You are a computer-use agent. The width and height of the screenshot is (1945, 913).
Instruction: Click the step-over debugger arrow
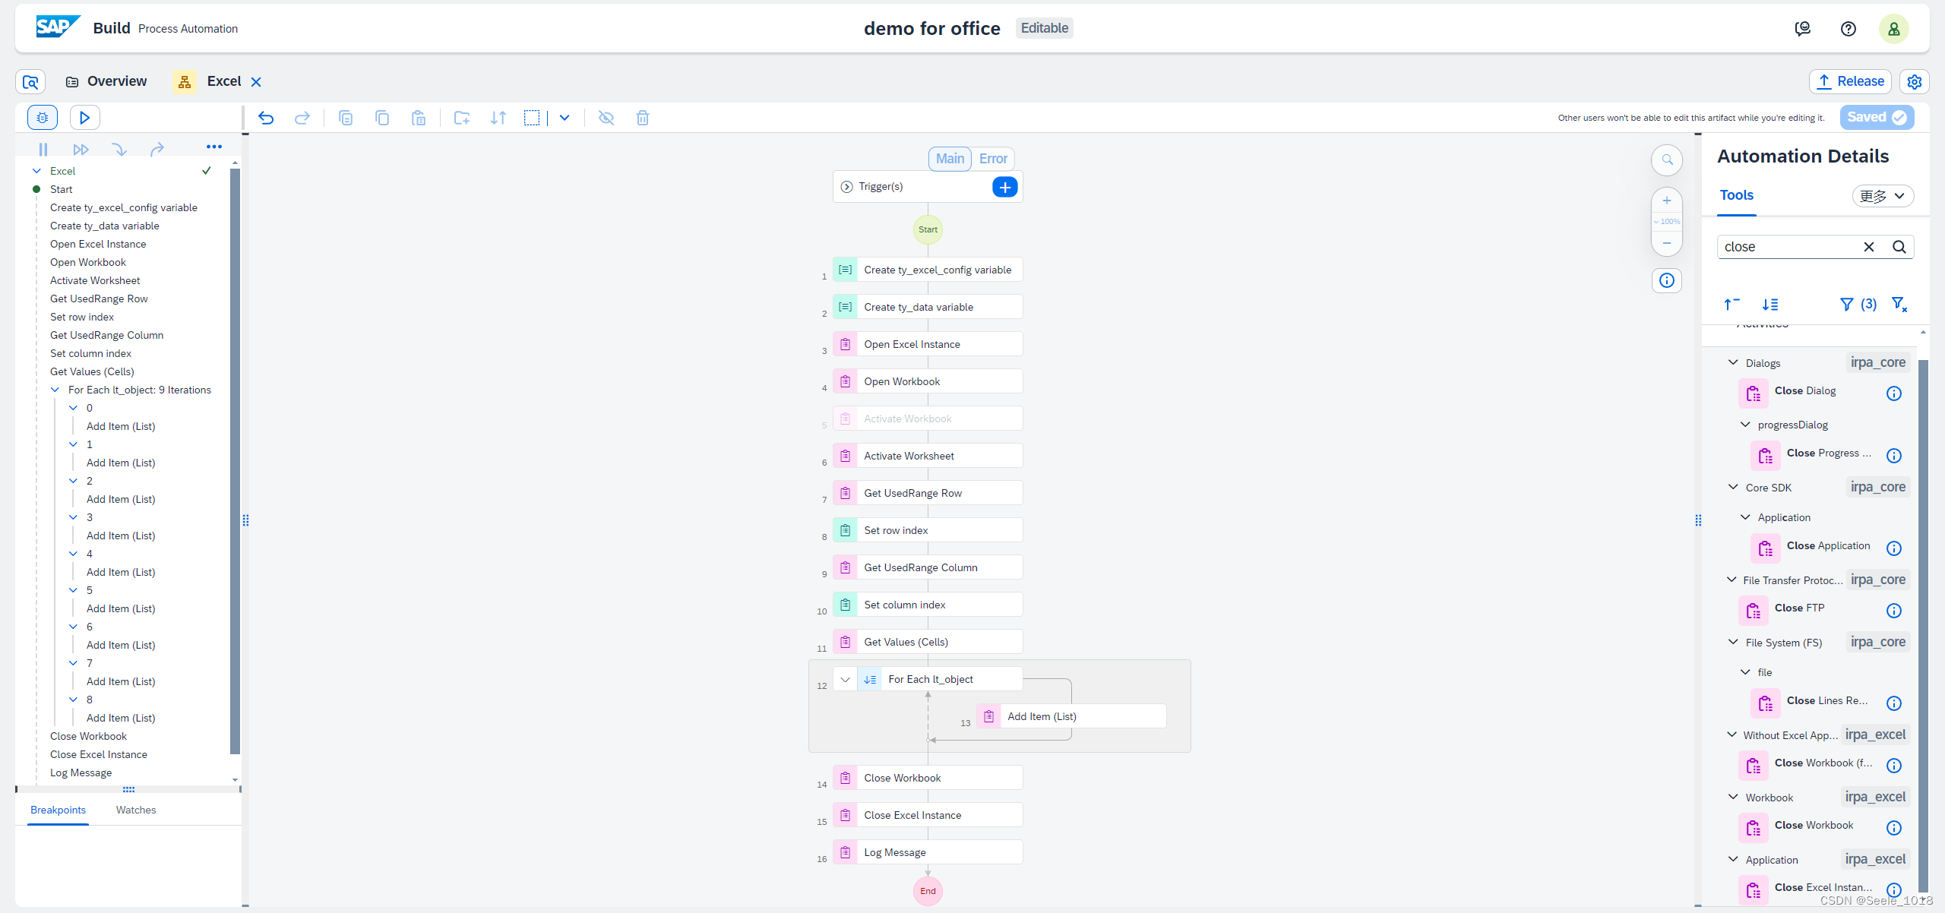(x=157, y=150)
